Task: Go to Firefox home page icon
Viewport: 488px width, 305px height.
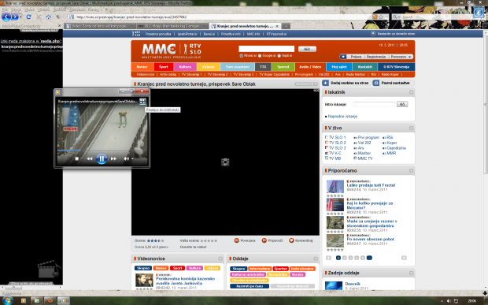Action: click(x=48, y=17)
